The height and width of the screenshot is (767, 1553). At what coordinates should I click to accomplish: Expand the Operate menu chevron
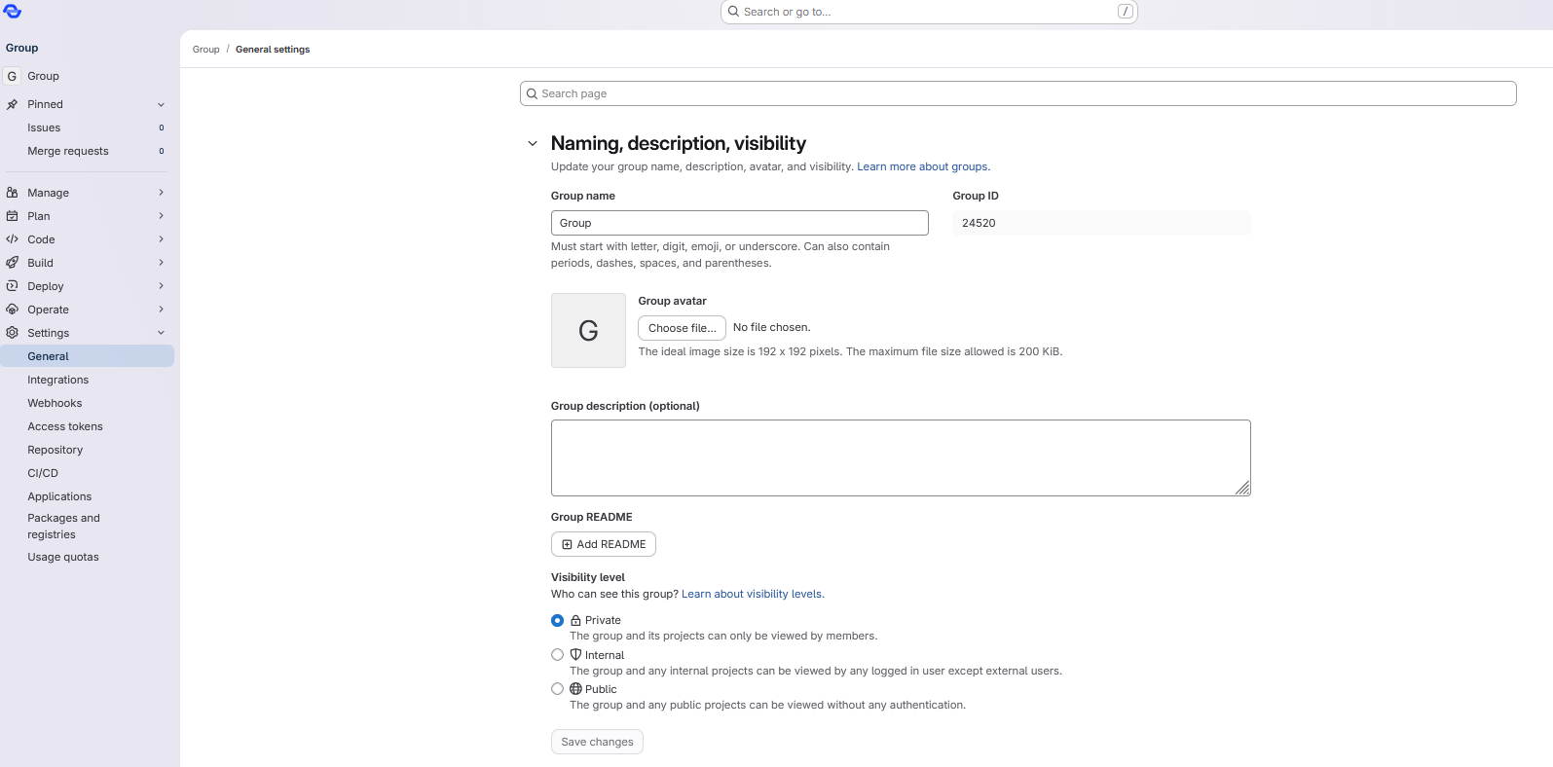coord(162,310)
